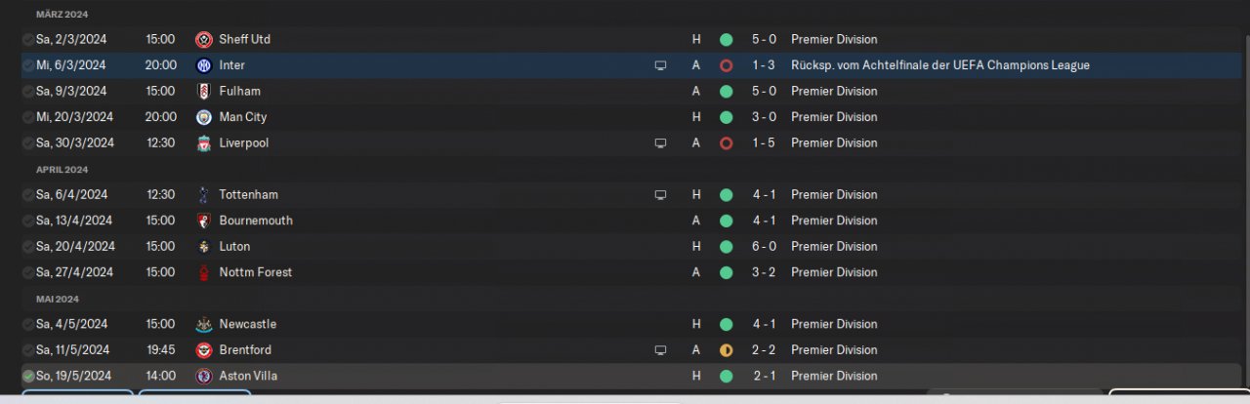Viewport: 1250px width, 404px height.
Task: Collapse the März 2024 month section
Action: tap(61, 15)
